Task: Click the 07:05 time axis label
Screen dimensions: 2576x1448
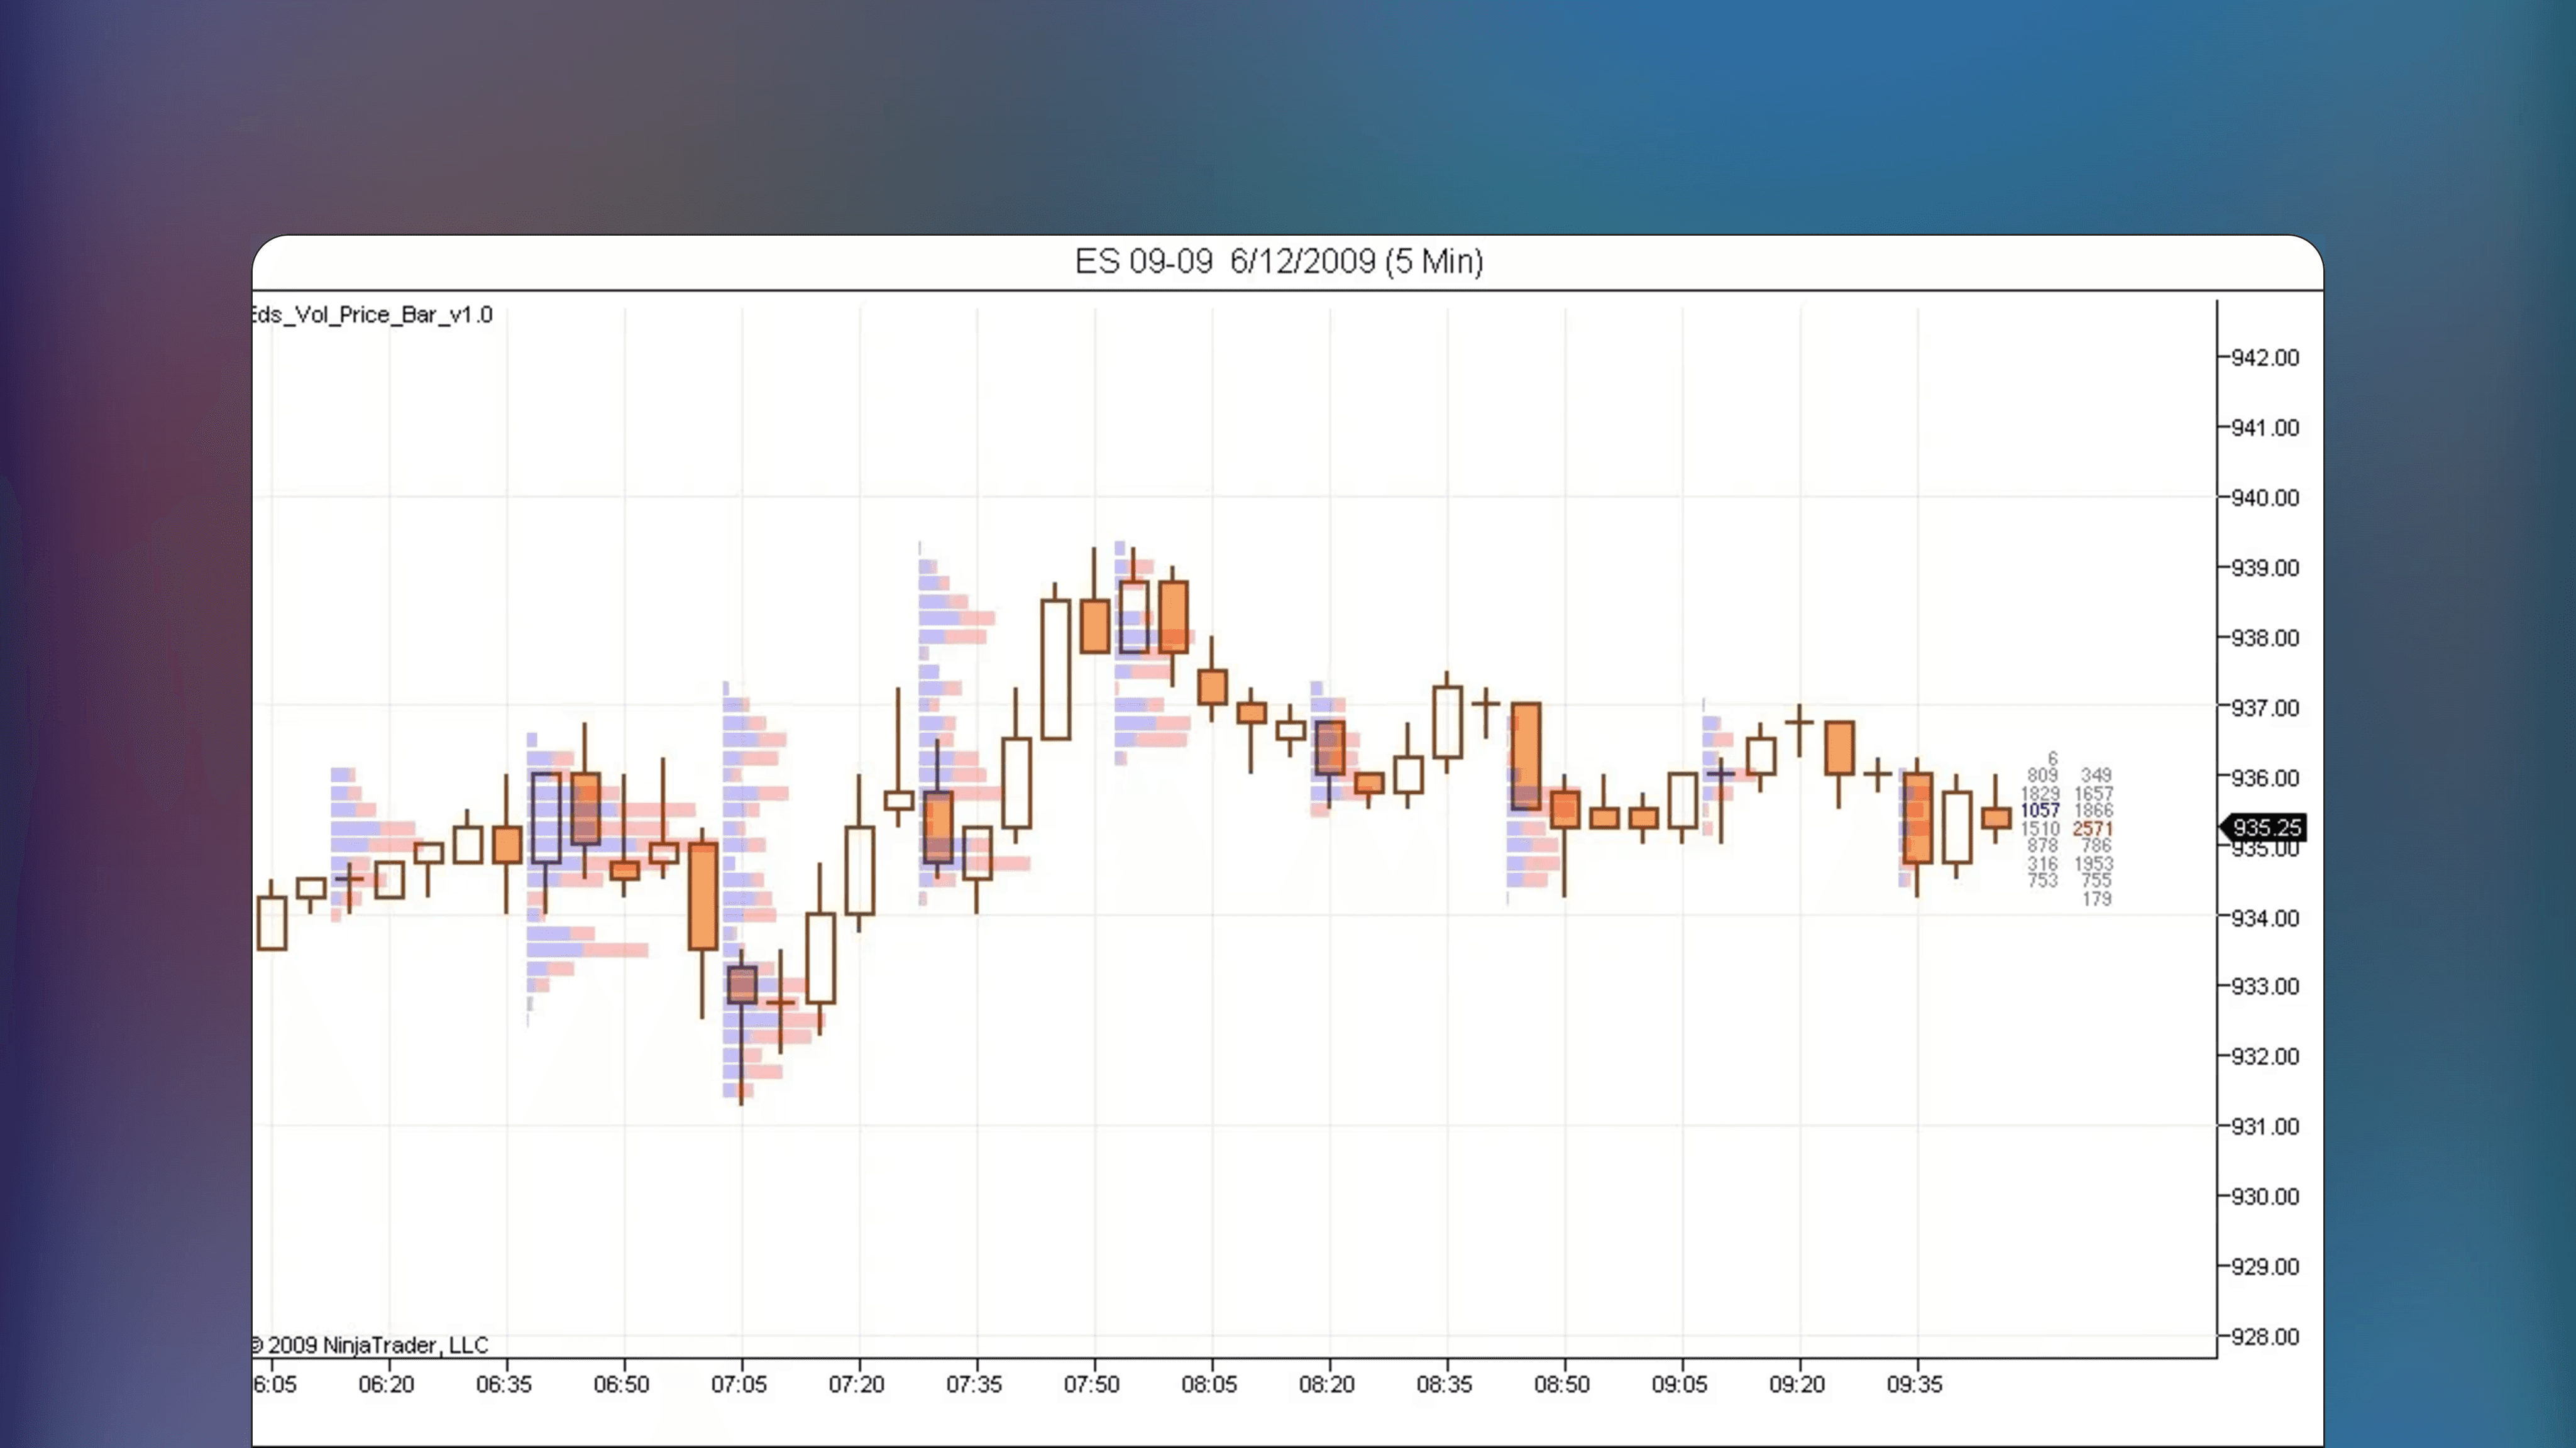Action: [x=740, y=1385]
